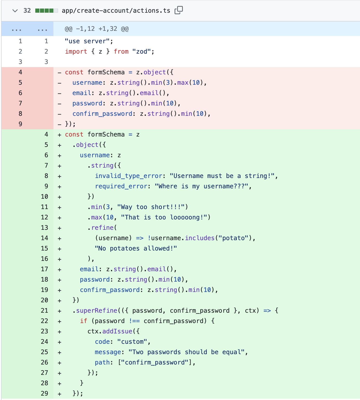Click the invalid_type_error line
Viewport: 360px width, 400px height.
pyautogui.click(x=186, y=176)
